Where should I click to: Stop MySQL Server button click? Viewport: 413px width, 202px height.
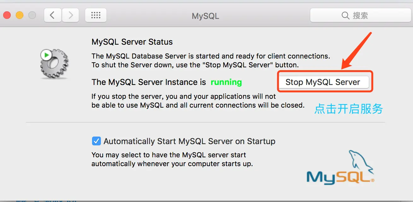pyautogui.click(x=323, y=82)
